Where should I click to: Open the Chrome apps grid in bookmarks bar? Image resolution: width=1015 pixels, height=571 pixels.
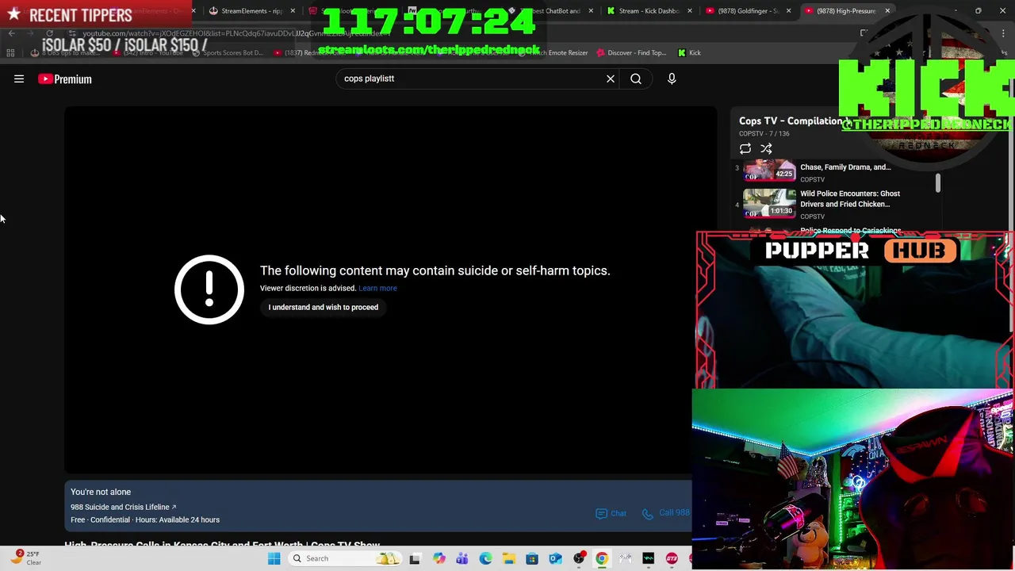(x=10, y=52)
